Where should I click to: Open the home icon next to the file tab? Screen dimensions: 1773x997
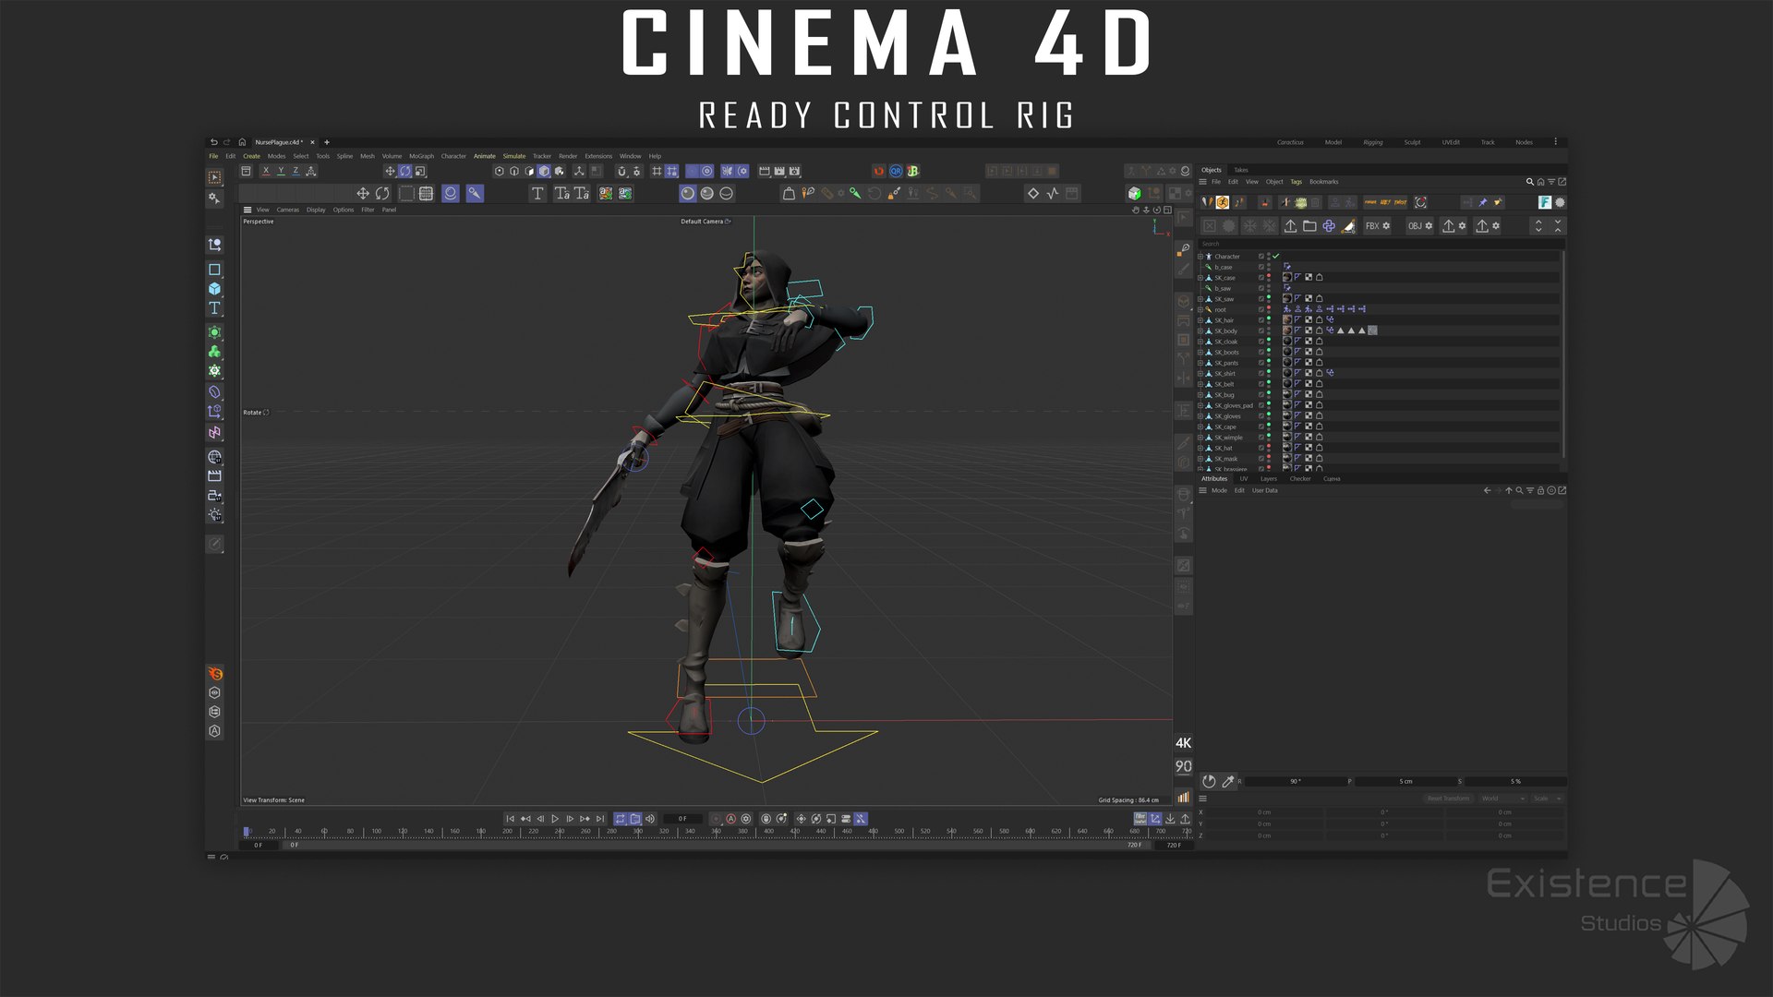(x=242, y=142)
